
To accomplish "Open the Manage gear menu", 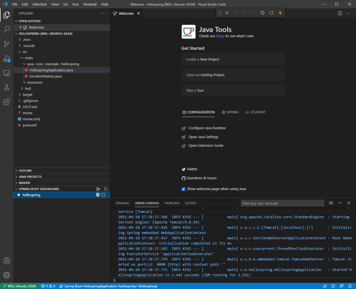I will pos(7,275).
